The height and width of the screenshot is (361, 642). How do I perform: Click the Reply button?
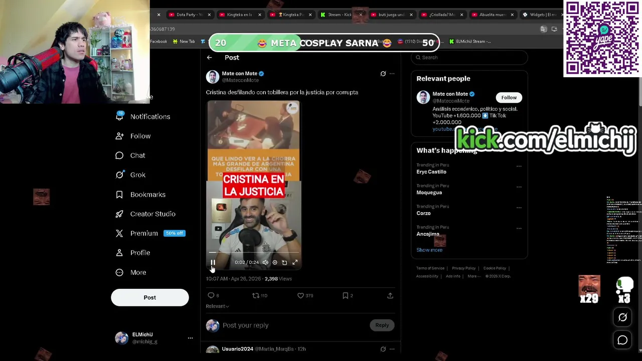point(382,325)
